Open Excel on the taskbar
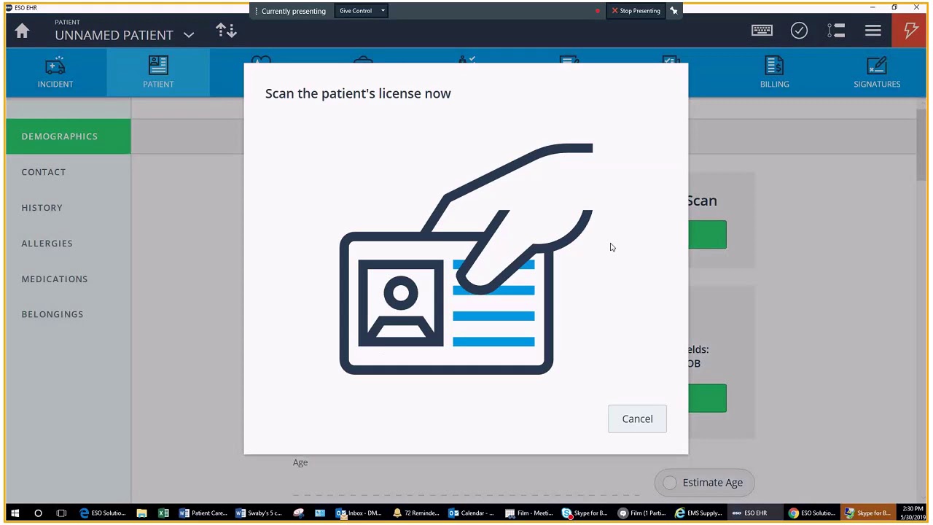 click(163, 513)
